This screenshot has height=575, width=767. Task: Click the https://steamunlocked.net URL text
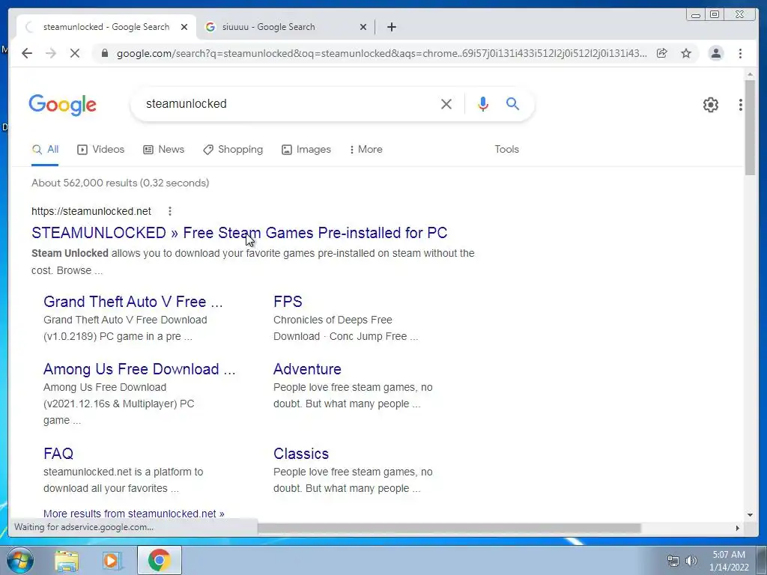(91, 211)
